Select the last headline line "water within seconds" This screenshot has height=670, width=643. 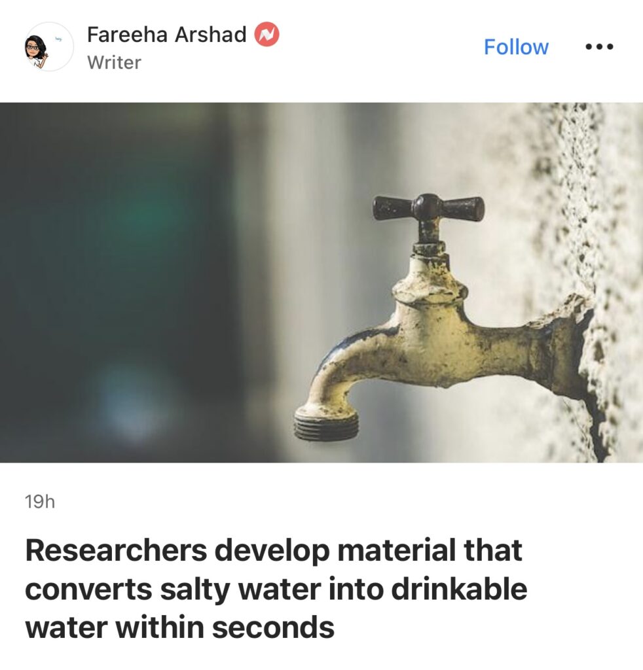[x=179, y=627]
